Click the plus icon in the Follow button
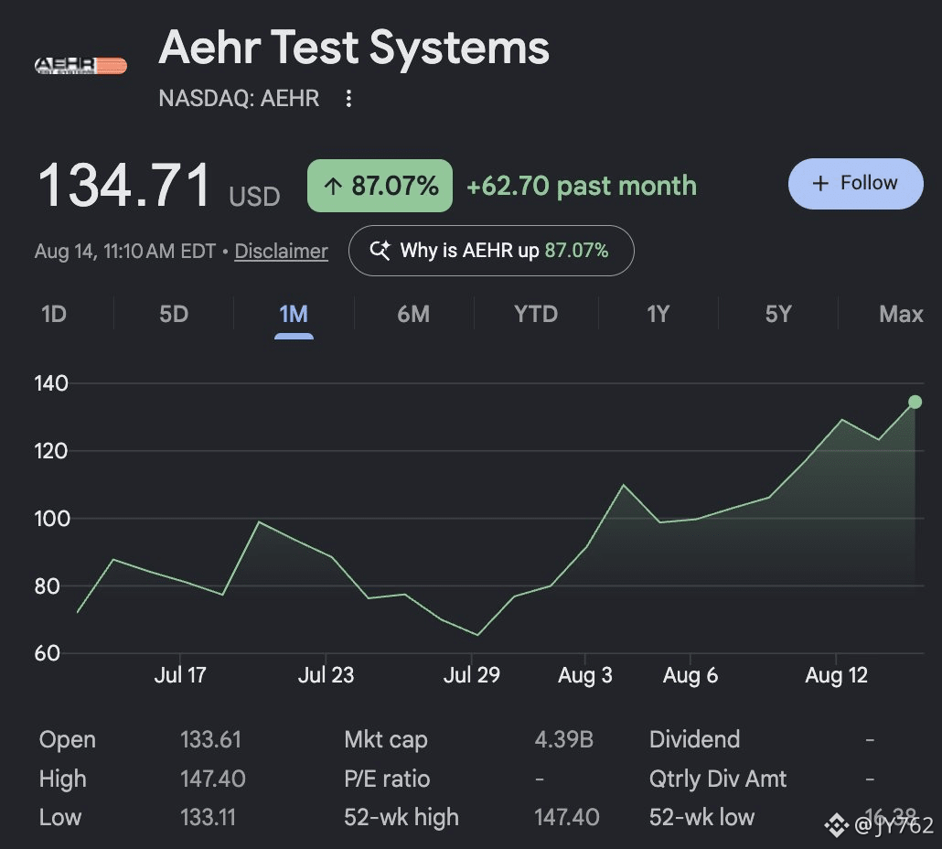Image resolution: width=942 pixels, height=849 pixels. (820, 183)
